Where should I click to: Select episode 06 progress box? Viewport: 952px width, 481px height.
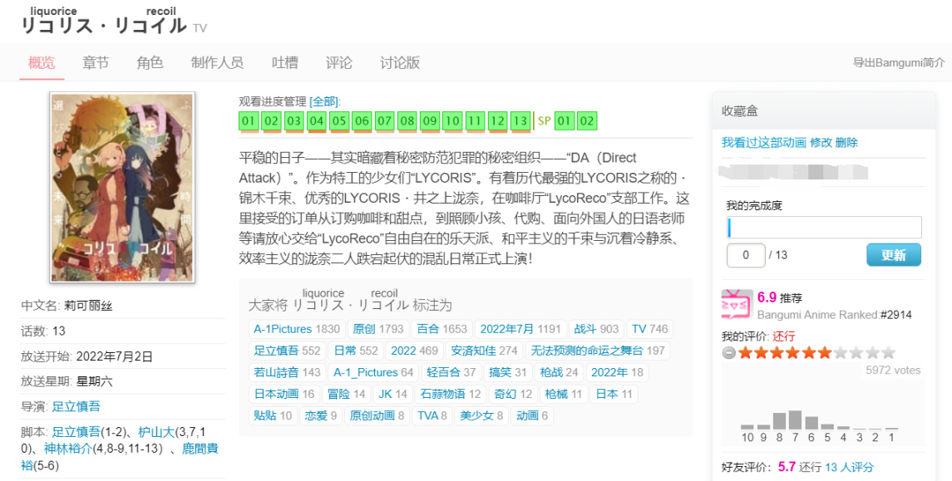[x=362, y=120]
